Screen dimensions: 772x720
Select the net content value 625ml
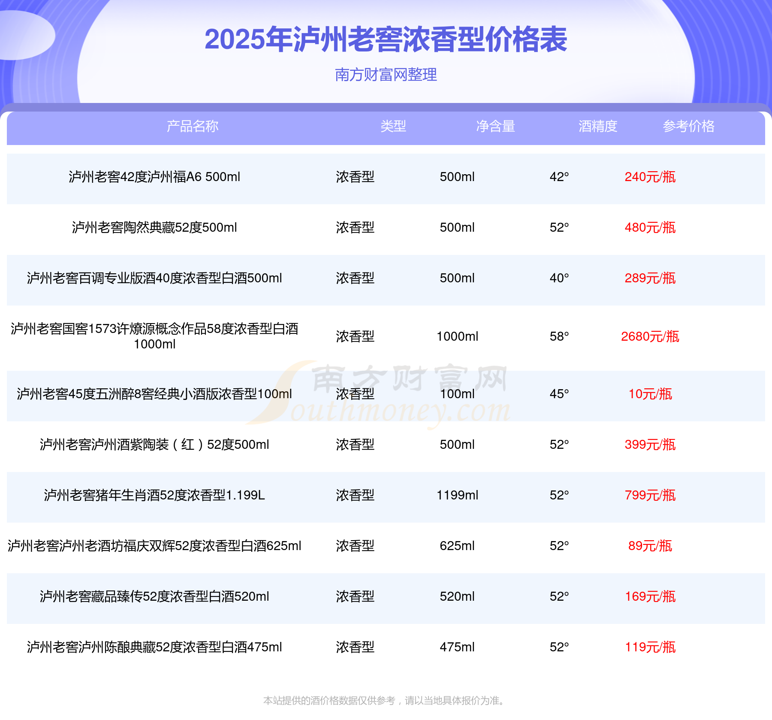(x=457, y=546)
